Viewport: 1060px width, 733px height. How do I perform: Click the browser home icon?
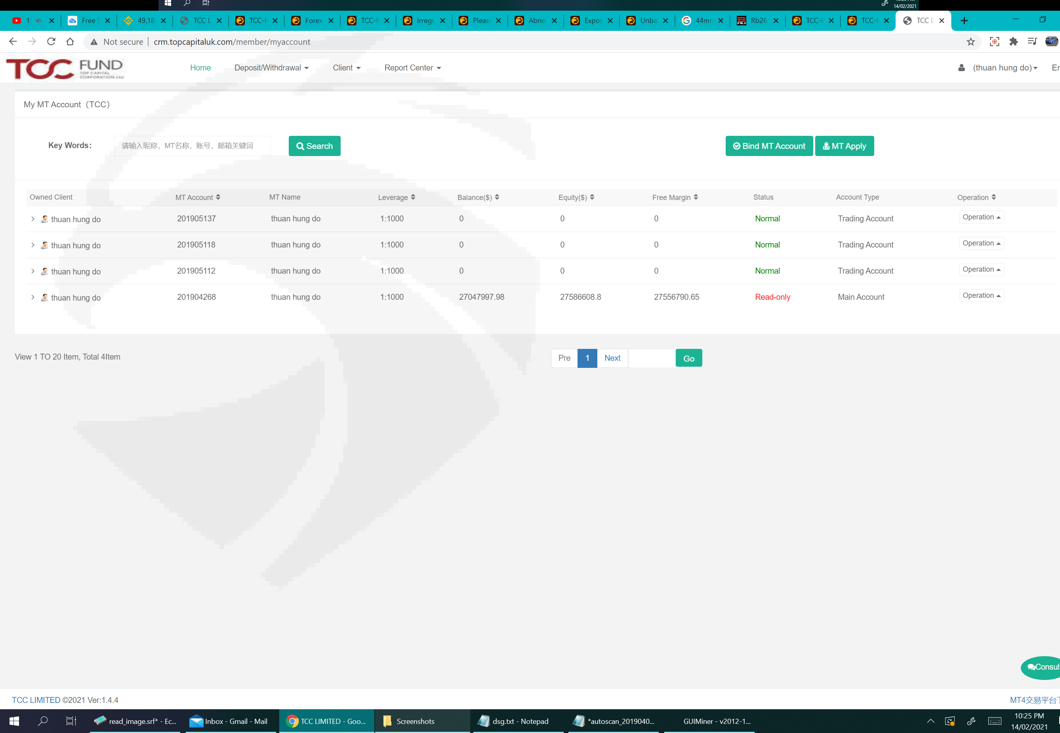coord(70,42)
